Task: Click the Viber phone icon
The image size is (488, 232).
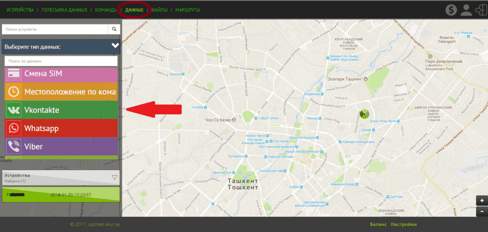Action: [x=13, y=146]
